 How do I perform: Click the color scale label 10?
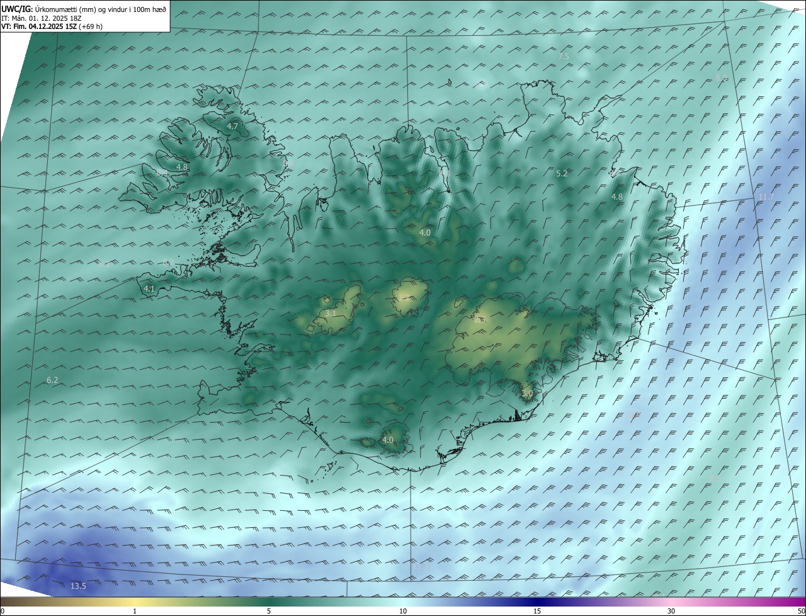[x=403, y=611]
